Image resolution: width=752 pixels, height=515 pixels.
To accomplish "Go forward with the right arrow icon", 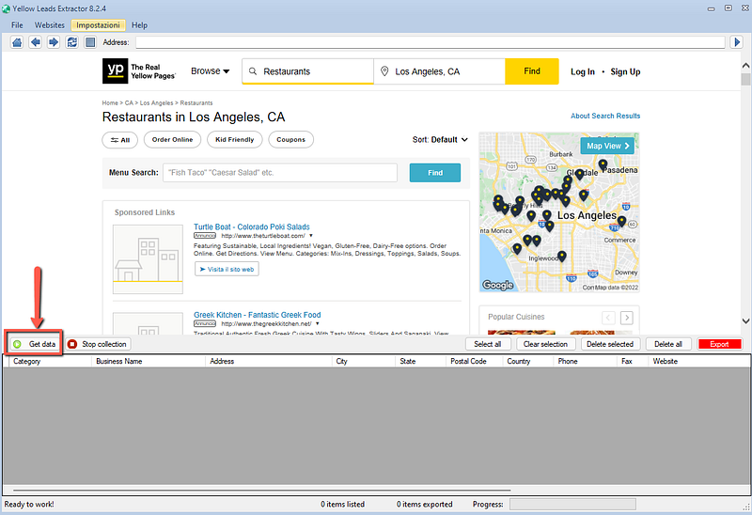I will click(54, 42).
